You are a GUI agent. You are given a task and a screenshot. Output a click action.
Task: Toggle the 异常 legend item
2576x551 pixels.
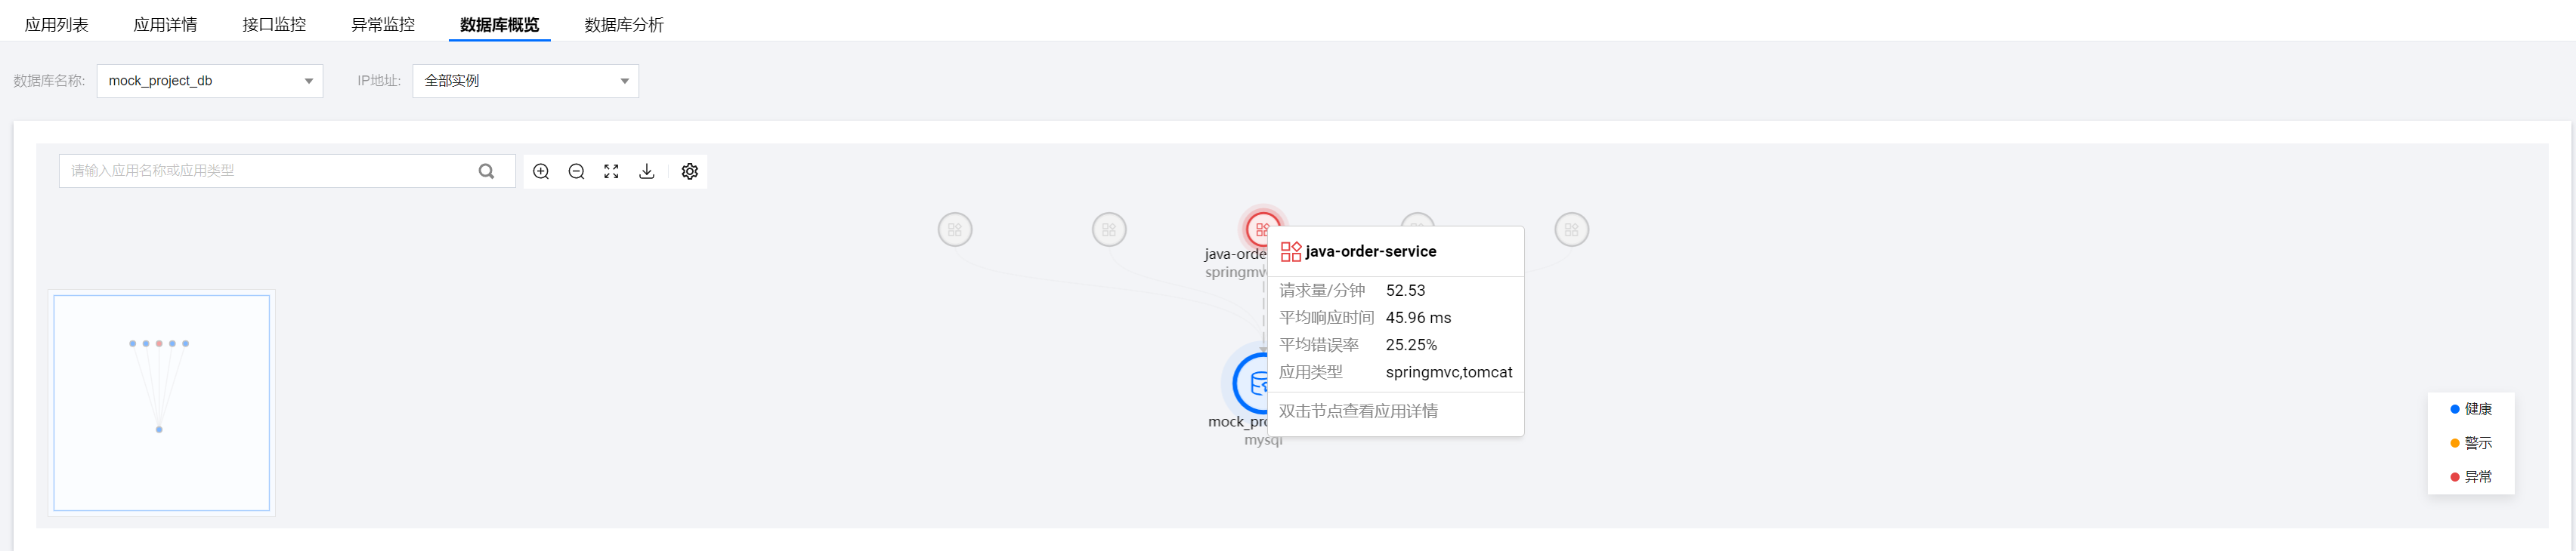point(2470,477)
